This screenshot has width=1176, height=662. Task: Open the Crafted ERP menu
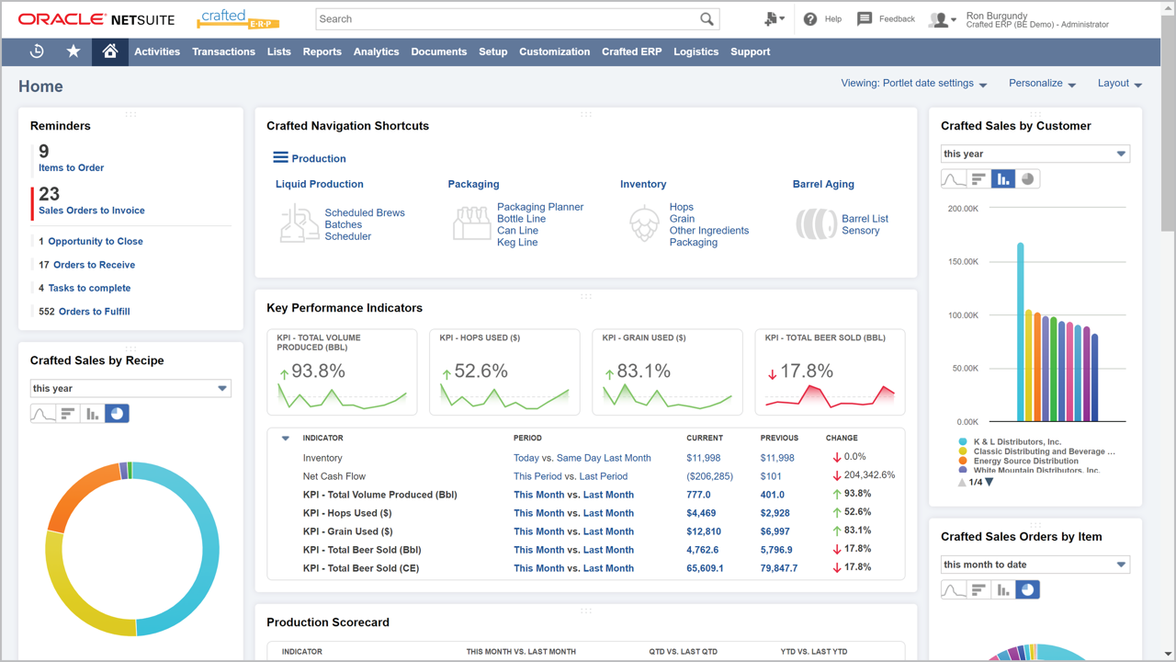631,51
